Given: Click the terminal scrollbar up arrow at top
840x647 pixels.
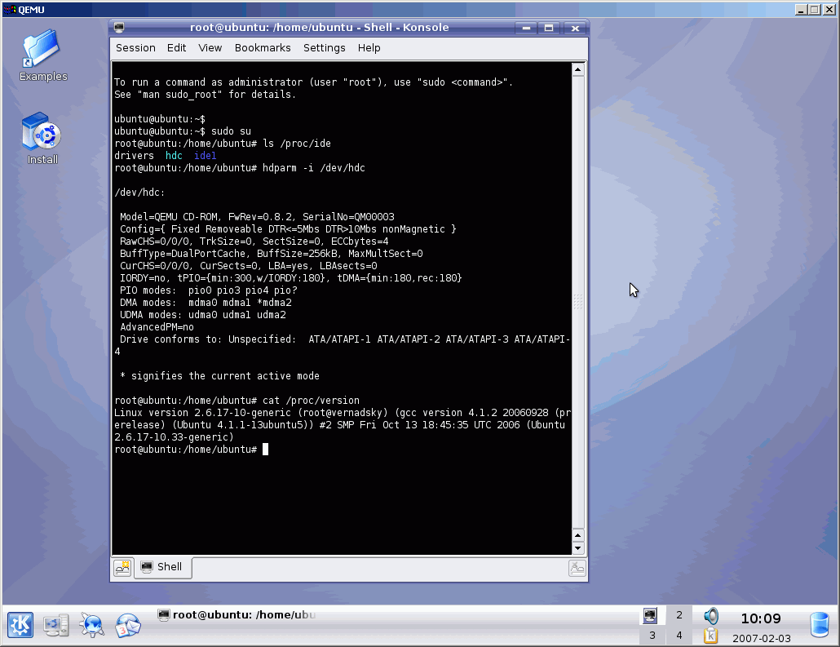Looking at the screenshot, I should (x=577, y=69).
